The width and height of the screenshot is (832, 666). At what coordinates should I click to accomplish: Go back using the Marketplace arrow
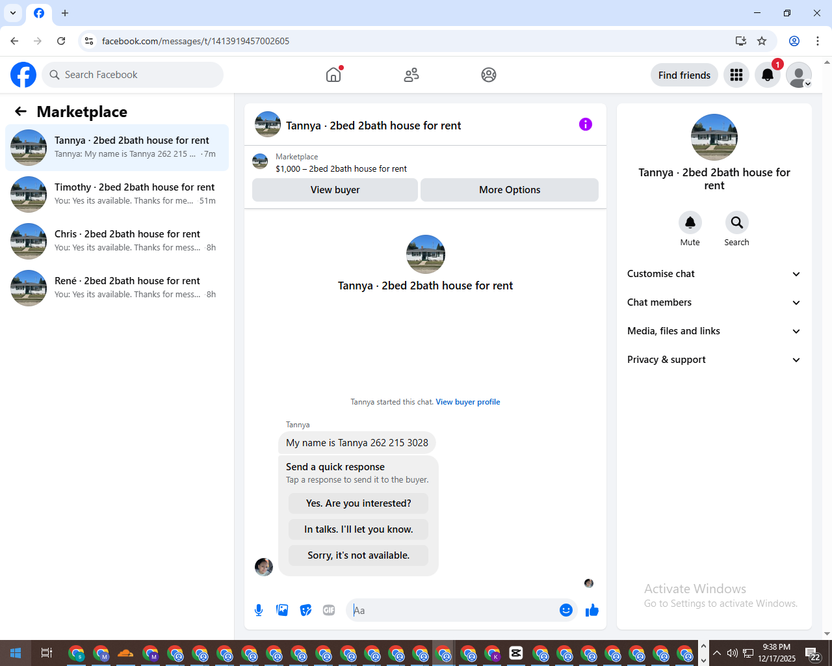(x=21, y=111)
